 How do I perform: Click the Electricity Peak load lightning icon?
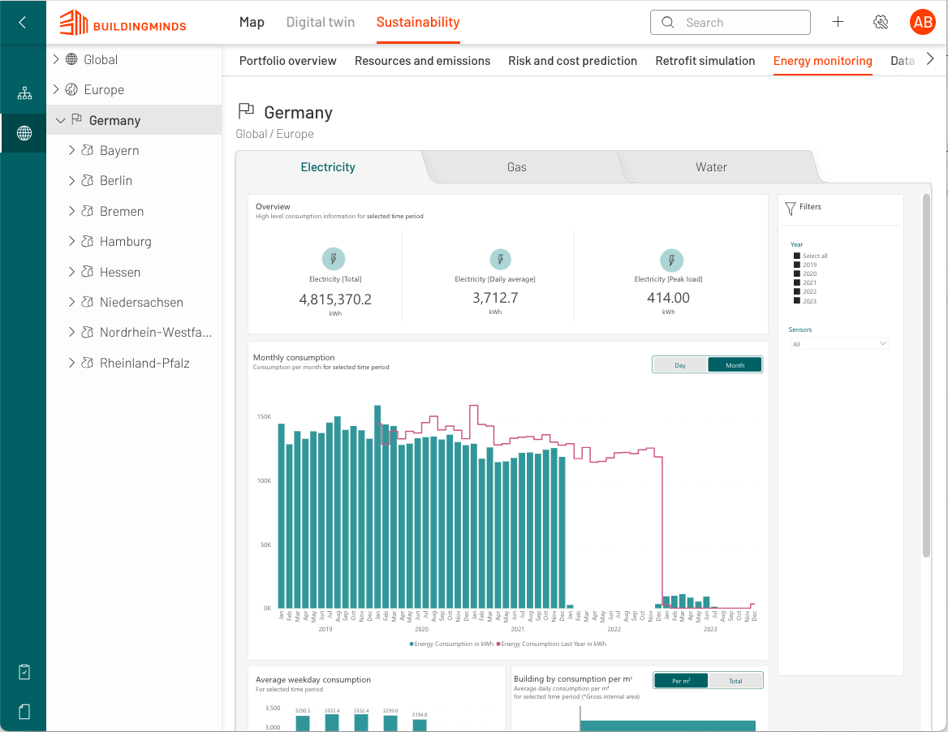pyautogui.click(x=672, y=261)
